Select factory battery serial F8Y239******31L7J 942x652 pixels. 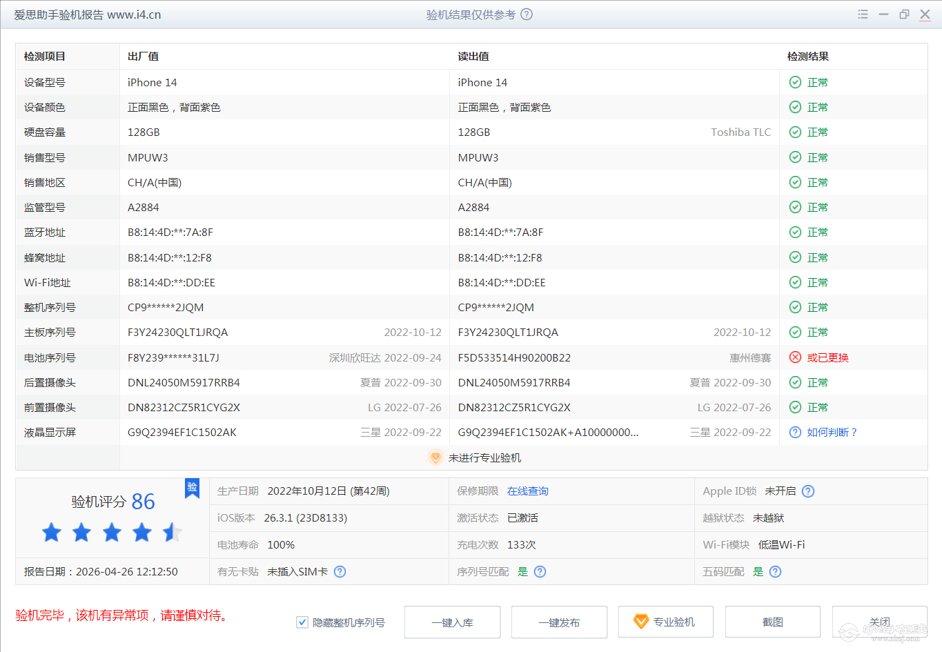pyautogui.click(x=173, y=357)
